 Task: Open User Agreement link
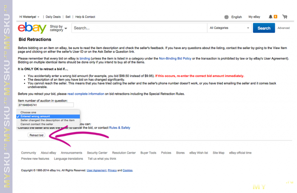(97, 170)
